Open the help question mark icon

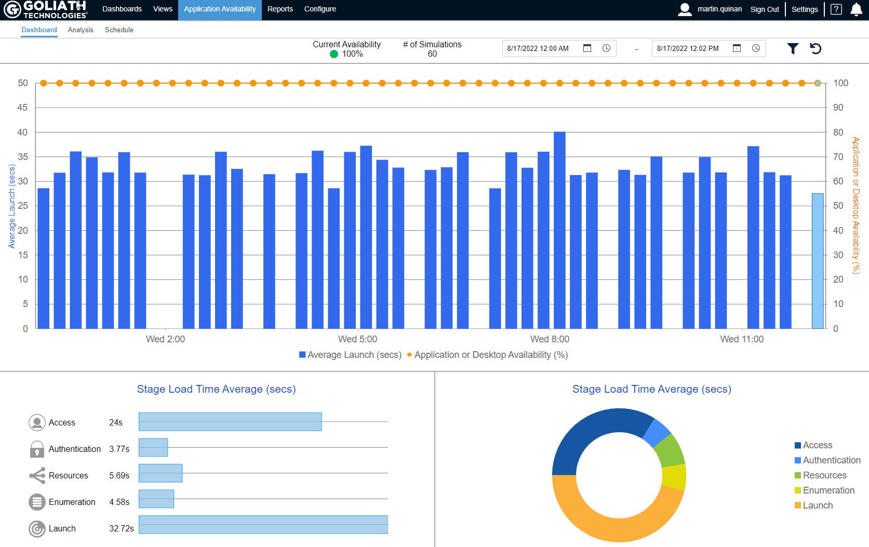coord(836,9)
